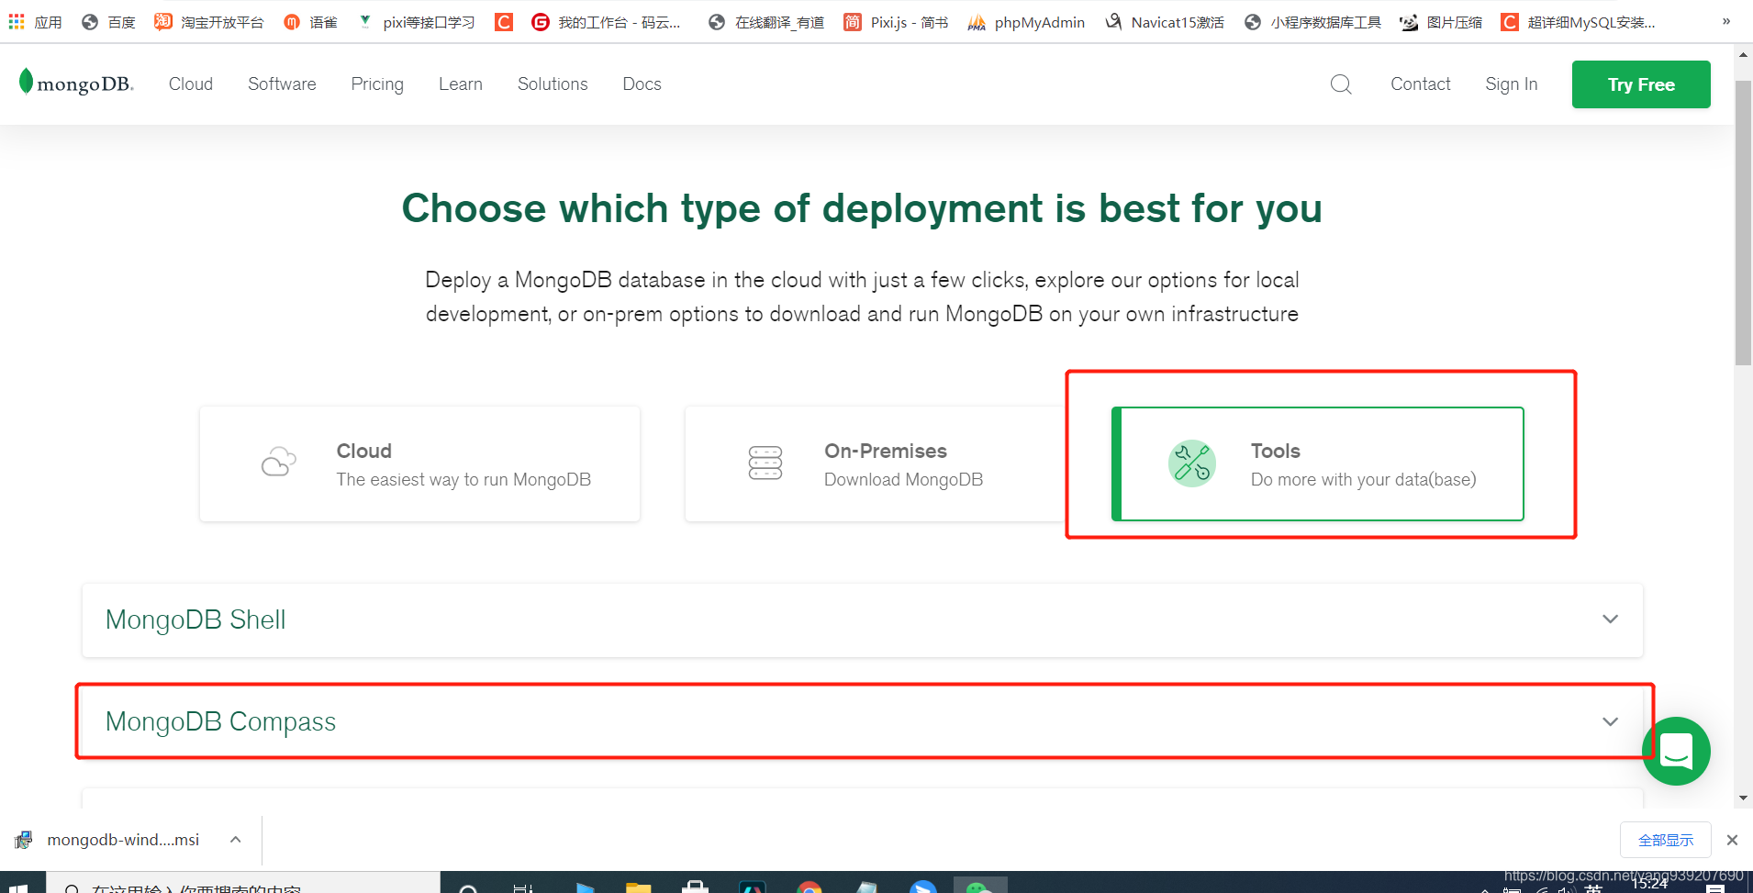Select the Tools deployment card title
This screenshot has width=1753, height=893.
tap(1276, 451)
